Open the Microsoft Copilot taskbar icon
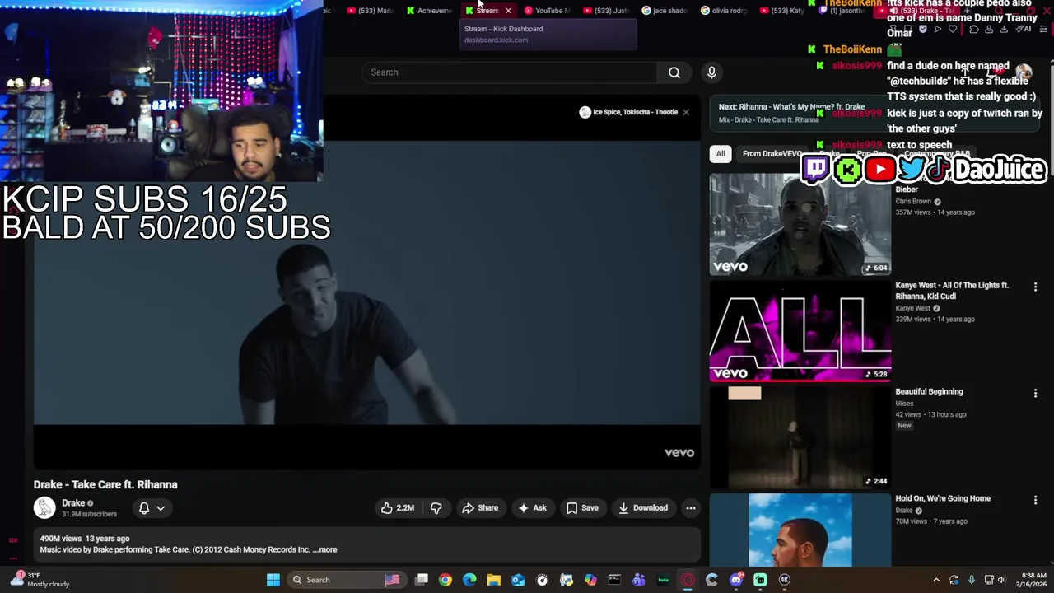 click(590, 580)
